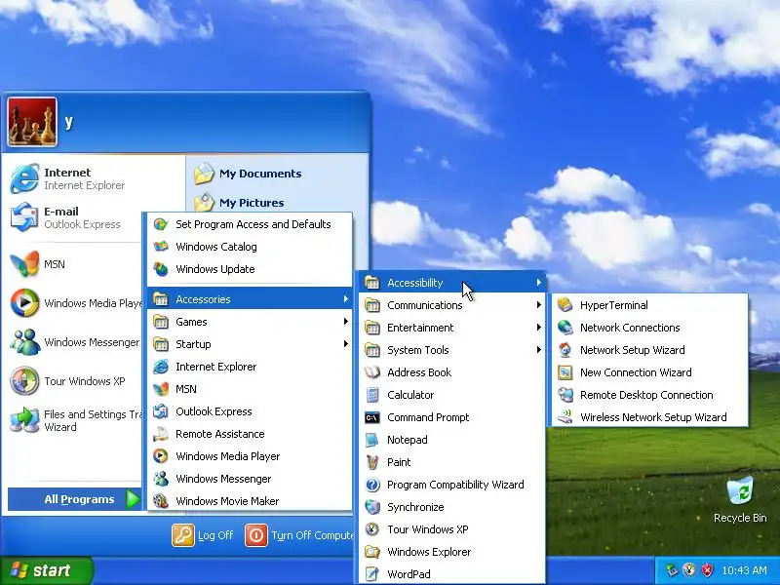Click the WordPad icon
780x585 pixels.
(x=372, y=573)
